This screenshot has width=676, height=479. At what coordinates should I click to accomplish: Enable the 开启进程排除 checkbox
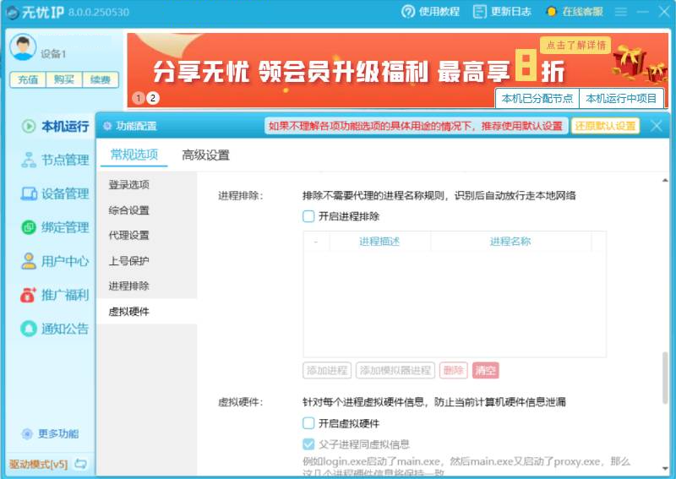pos(308,216)
